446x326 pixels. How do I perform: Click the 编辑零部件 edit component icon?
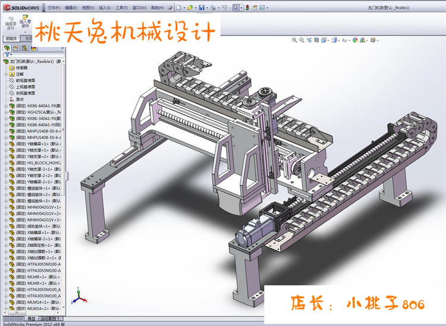coord(11,23)
